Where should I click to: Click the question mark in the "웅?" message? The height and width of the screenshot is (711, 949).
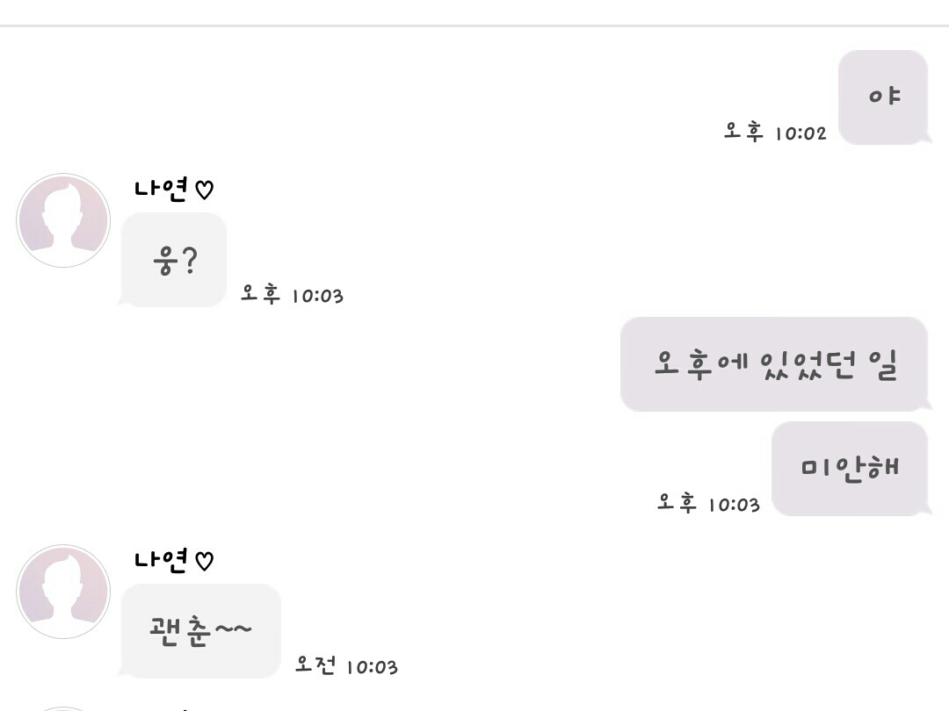click(x=188, y=261)
